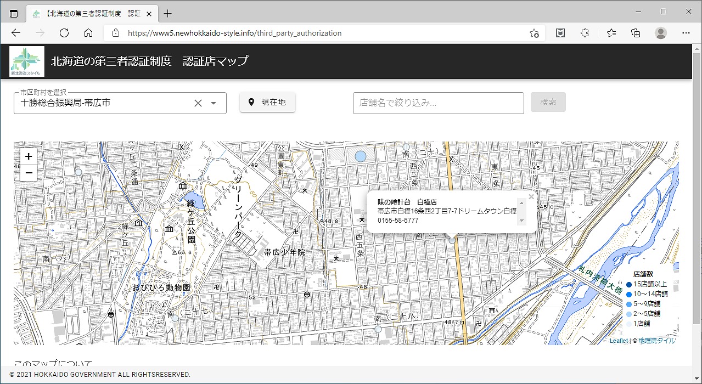
Task: Open a new browser tab
Action: click(x=168, y=13)
